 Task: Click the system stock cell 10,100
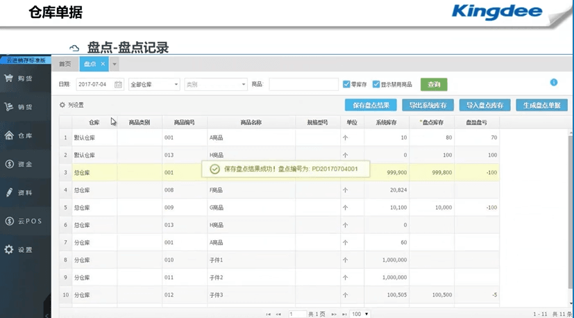[x=387, y=208]
